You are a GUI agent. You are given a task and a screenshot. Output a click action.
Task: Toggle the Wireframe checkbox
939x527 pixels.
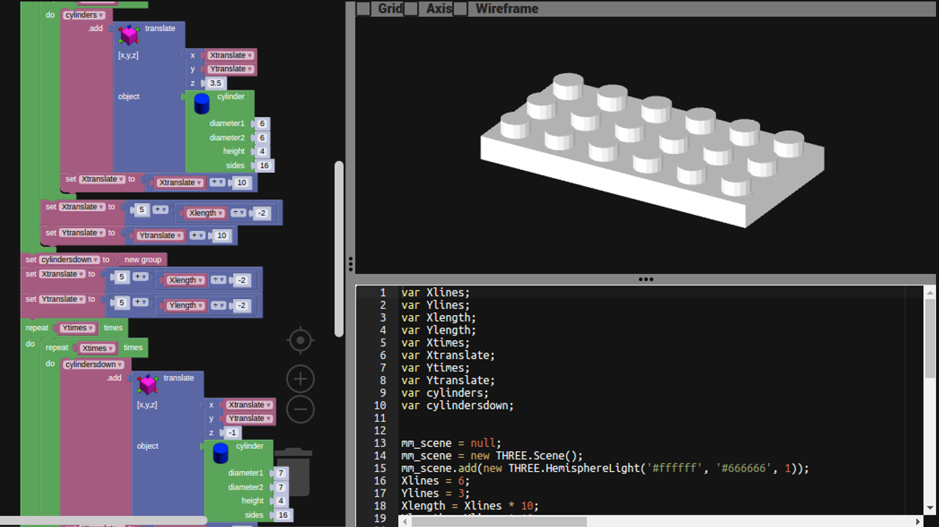461,9
